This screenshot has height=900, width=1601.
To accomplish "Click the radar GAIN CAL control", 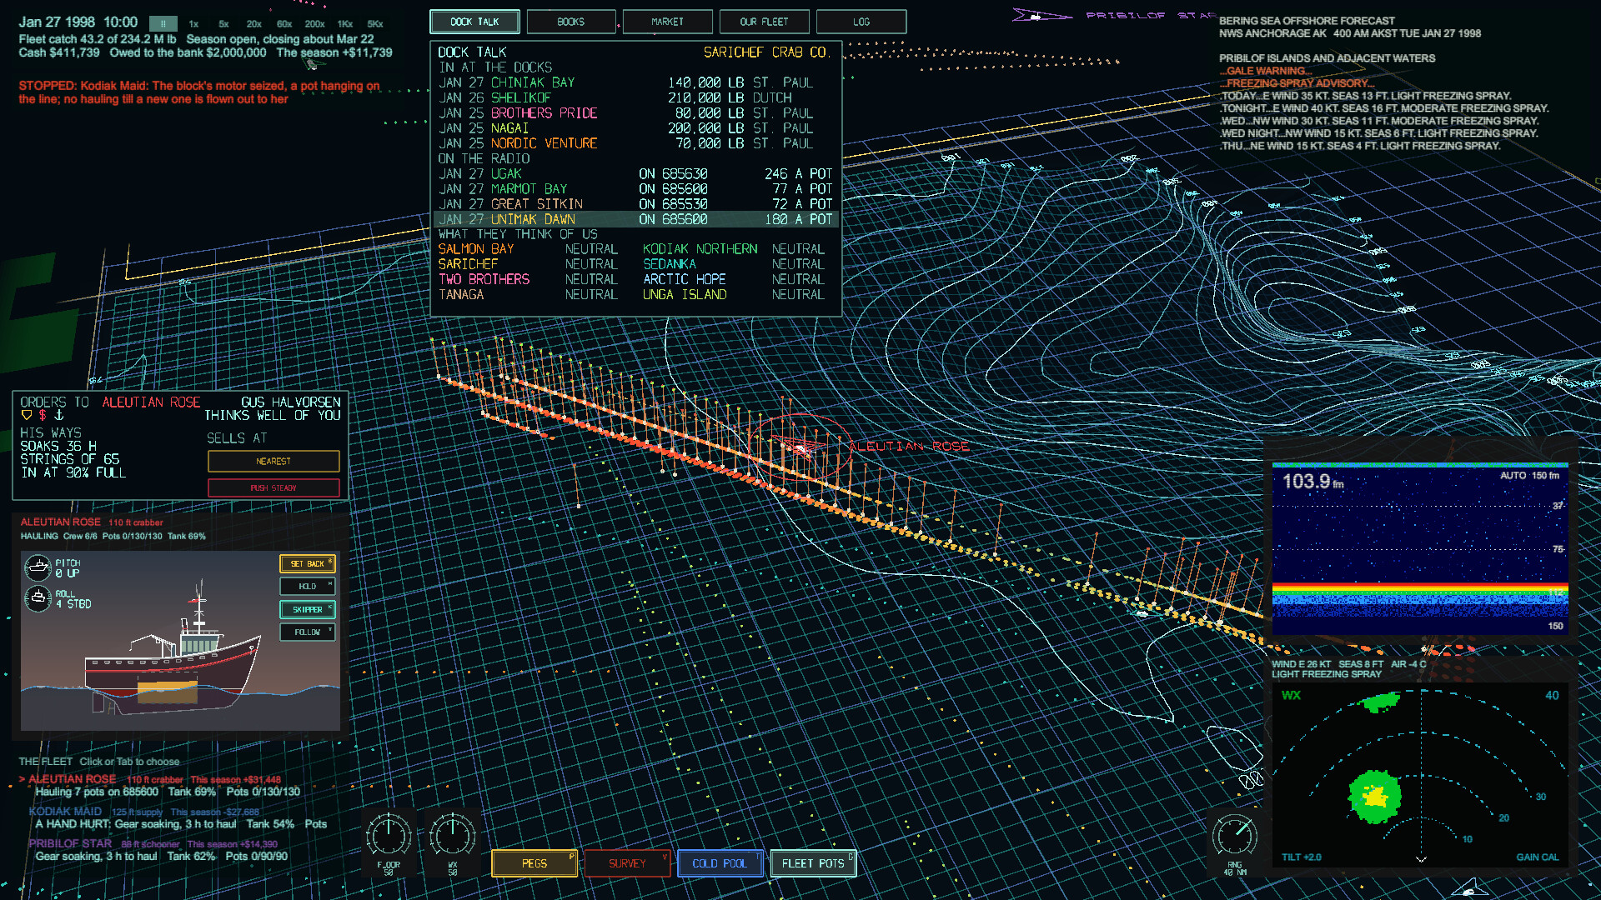I will (x=1538, y=857).
